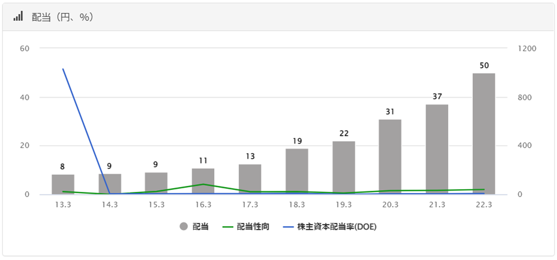Toggle the 株主資本配当率(DOE) legend entry
This screenshot has height=260, width=557.
point(330,227)
